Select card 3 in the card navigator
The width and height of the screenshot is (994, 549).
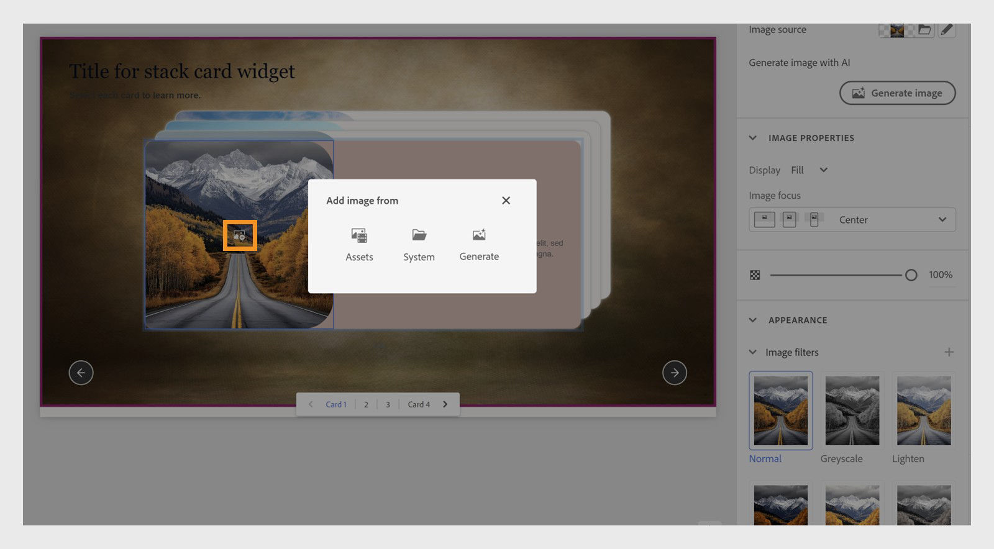coord(388,404)
